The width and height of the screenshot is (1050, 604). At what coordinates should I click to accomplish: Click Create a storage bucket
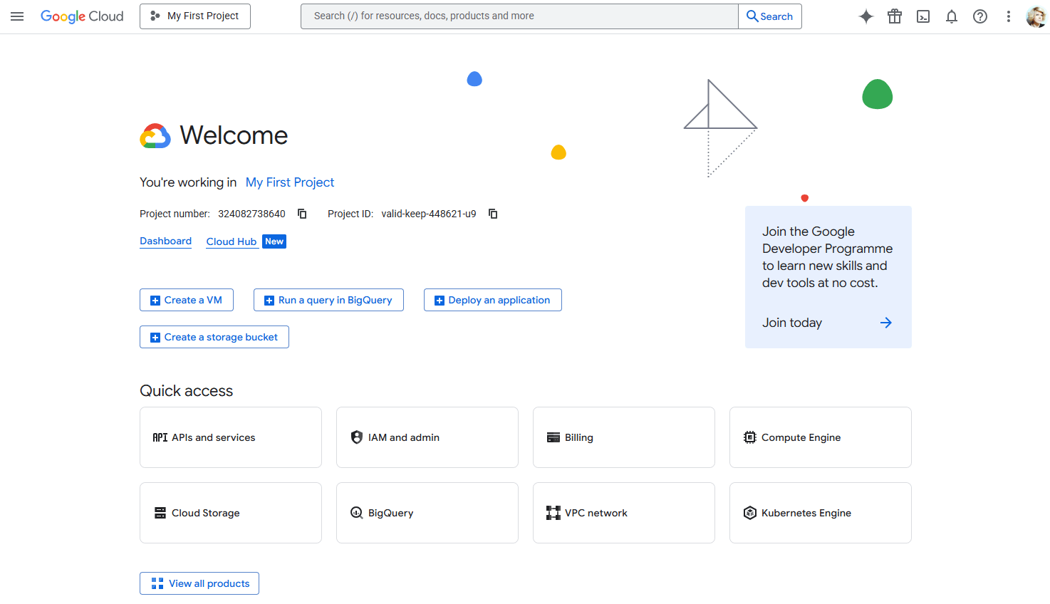tap(214, 336)
